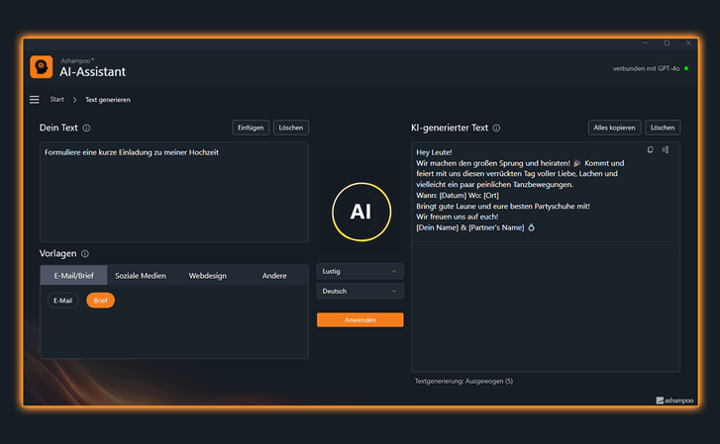Select the E-Mail template option
This screenshot has width=720, height=444.
tap(63, 301)
